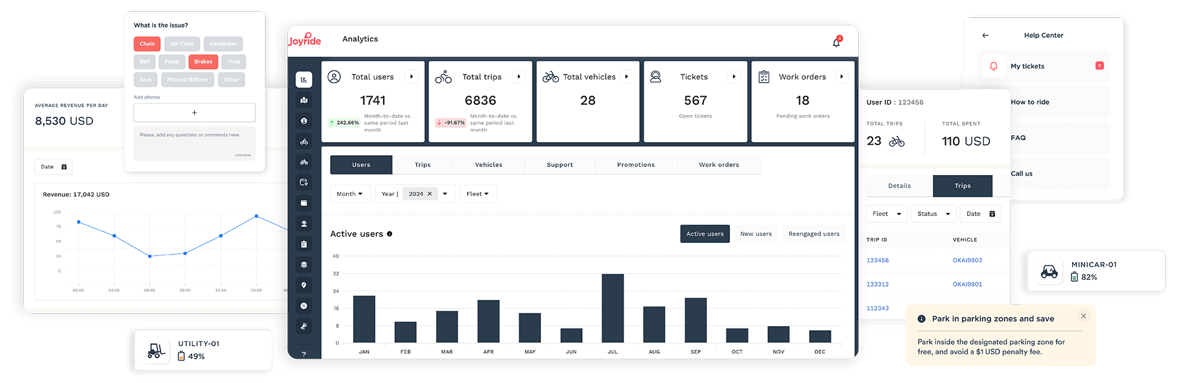Click the JUL bar in chart
Viewport: 1194px width, 383px height.
[613, 308]
